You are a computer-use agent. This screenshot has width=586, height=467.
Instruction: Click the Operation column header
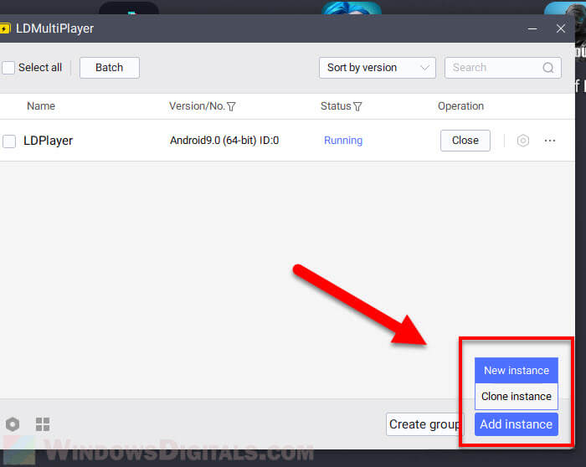pos(460,106)
